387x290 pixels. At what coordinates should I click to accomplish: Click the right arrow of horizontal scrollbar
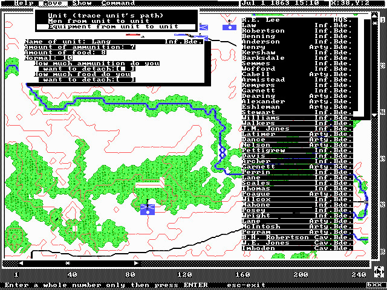[136, 263]
